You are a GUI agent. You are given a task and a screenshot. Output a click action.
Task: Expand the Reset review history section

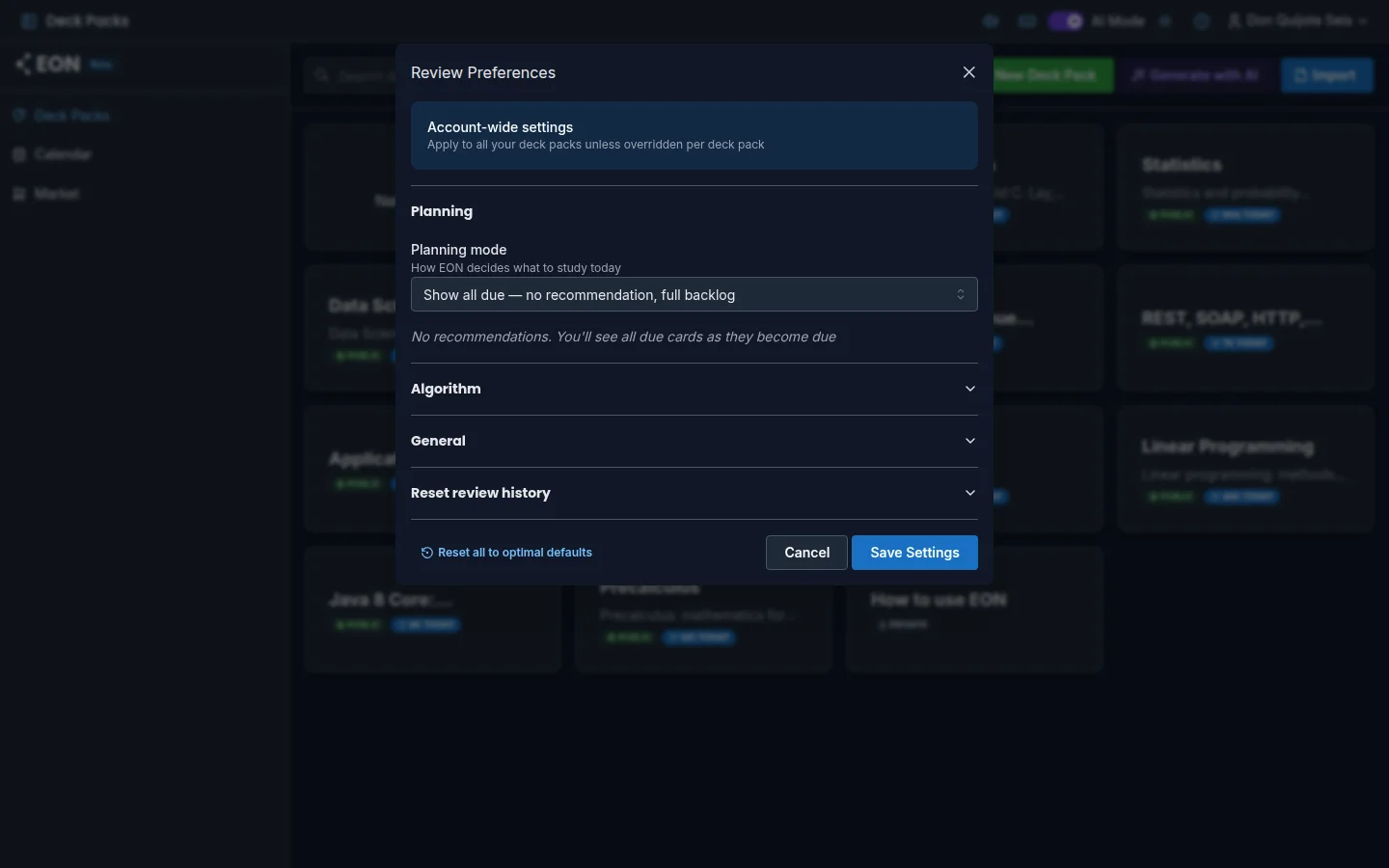tap(694, 494)
